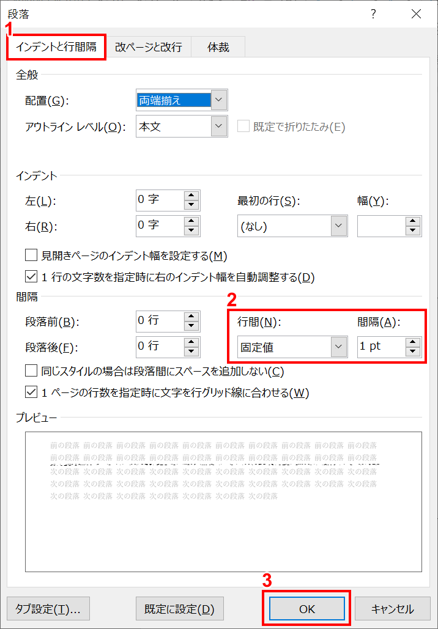Close the 段落 dialog with X
This screenshot has width=438, height=629.
coord(417,15)
